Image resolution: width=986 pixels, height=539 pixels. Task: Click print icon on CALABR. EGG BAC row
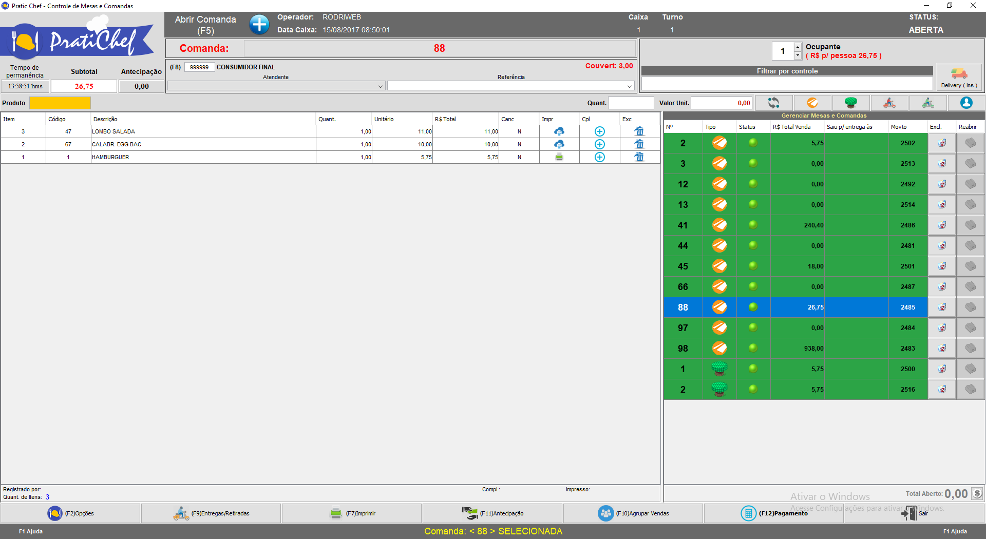pos(559,144)
